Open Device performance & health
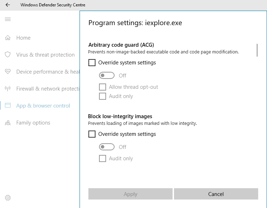267x208 pixels. (48, 72)
